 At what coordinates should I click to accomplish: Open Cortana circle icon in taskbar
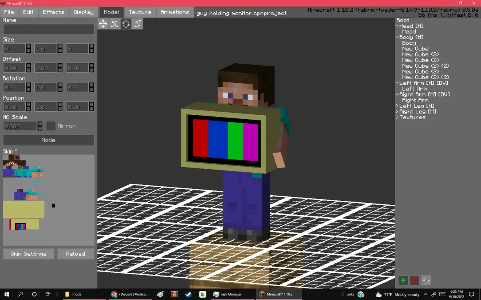34,294
